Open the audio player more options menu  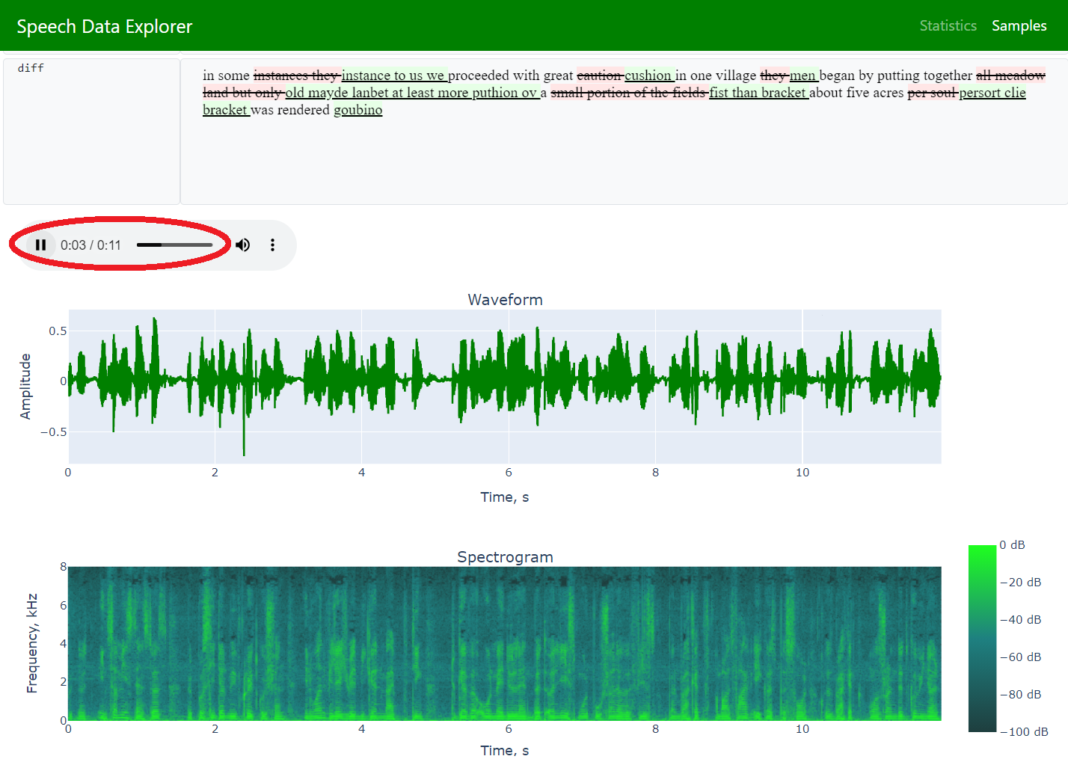(272, 245)
